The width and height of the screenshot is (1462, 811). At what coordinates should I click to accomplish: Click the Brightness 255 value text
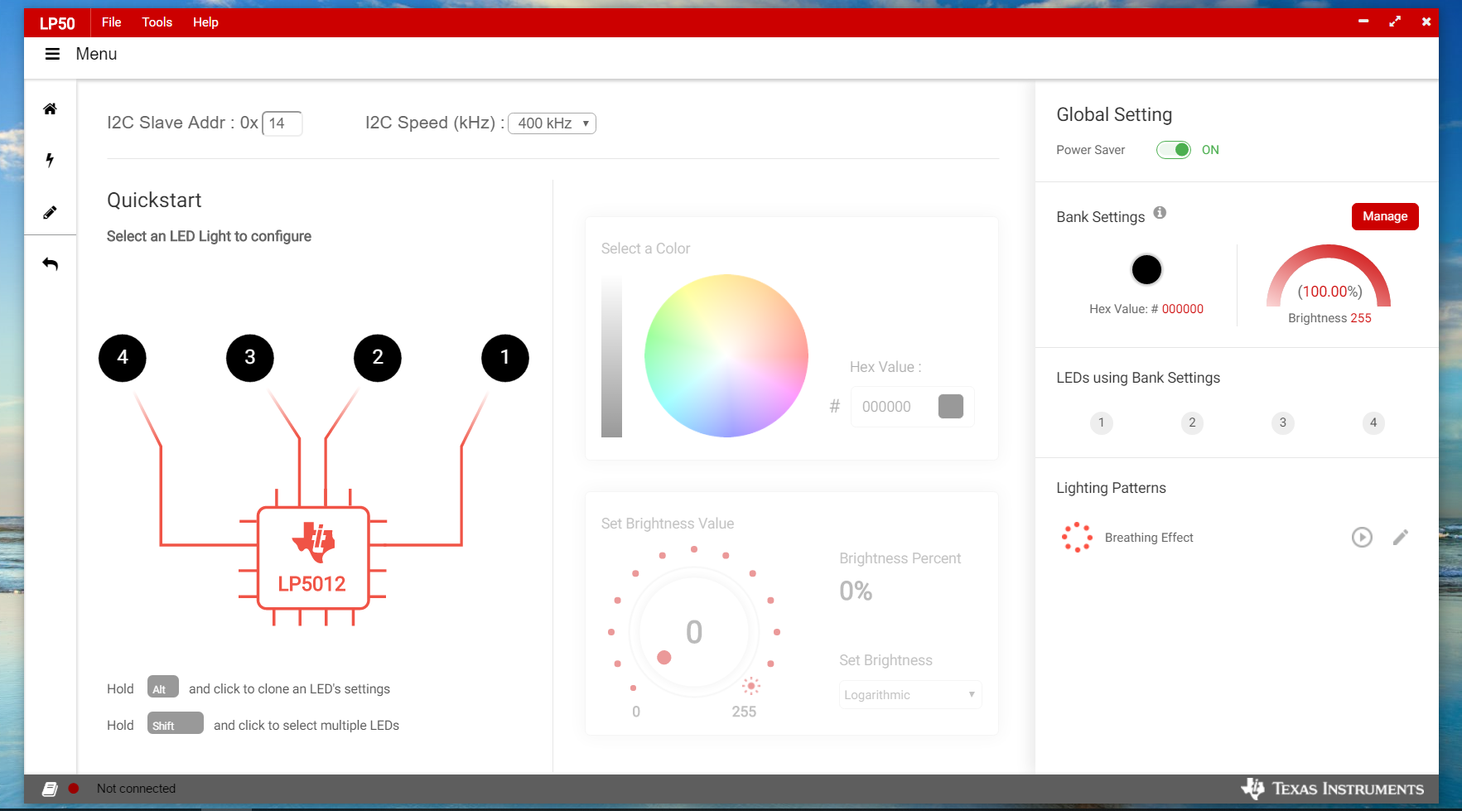1329,318
